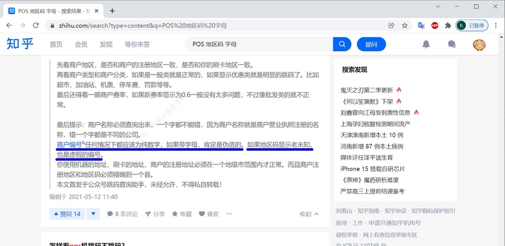
Task: Go back using browser back arrow
Action: [x=9, y=25]
